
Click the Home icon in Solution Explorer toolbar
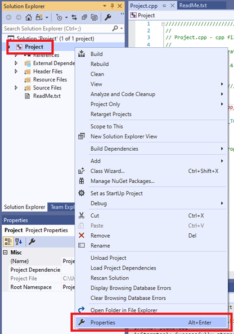point(29,17)
